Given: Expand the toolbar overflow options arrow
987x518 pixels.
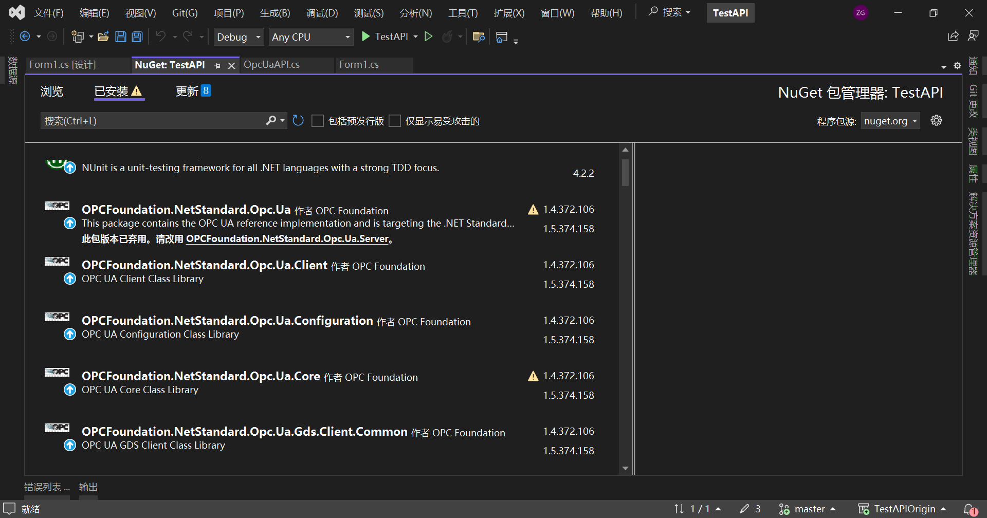Looking at the screenshot, I should pyautogui.click(x=516, y=41).
